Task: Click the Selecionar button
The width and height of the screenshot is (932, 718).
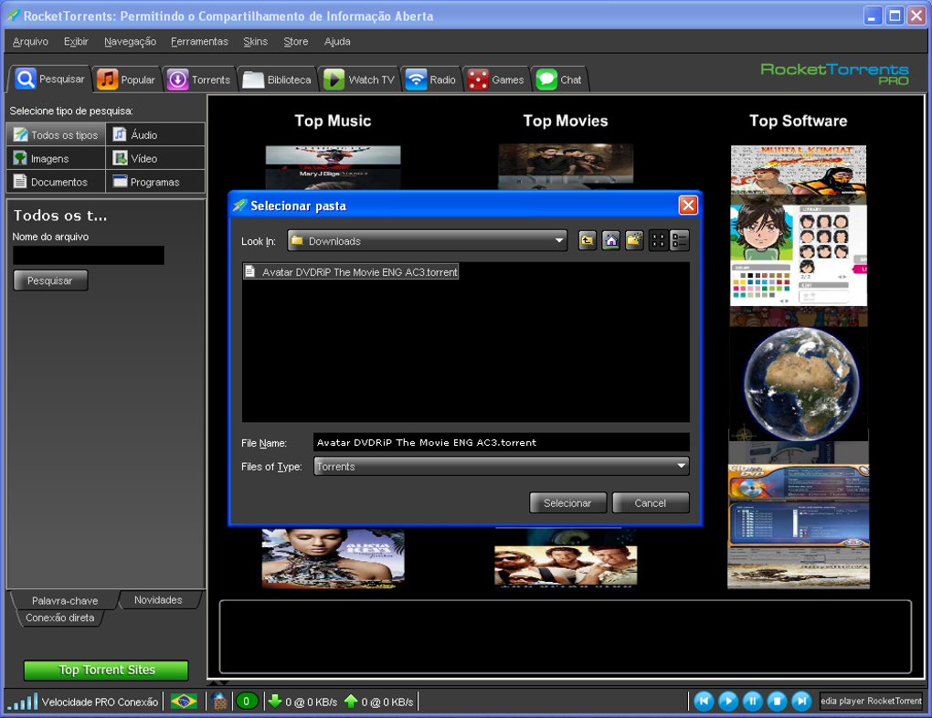Action: pyautogui.click(x=567, y=503)
